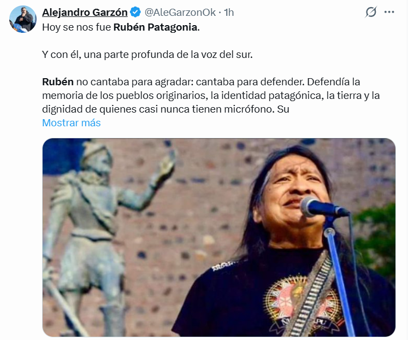Image resolution: width=408 pixels, height=340 pixels.
Task: Open the attached photo of the singer
Action: point(219,237)
